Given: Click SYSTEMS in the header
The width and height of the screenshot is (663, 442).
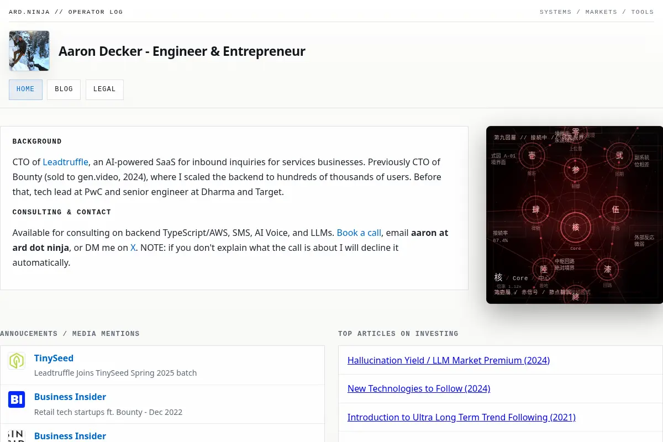Looking at the screenshot, I should (x=555, y=12).
